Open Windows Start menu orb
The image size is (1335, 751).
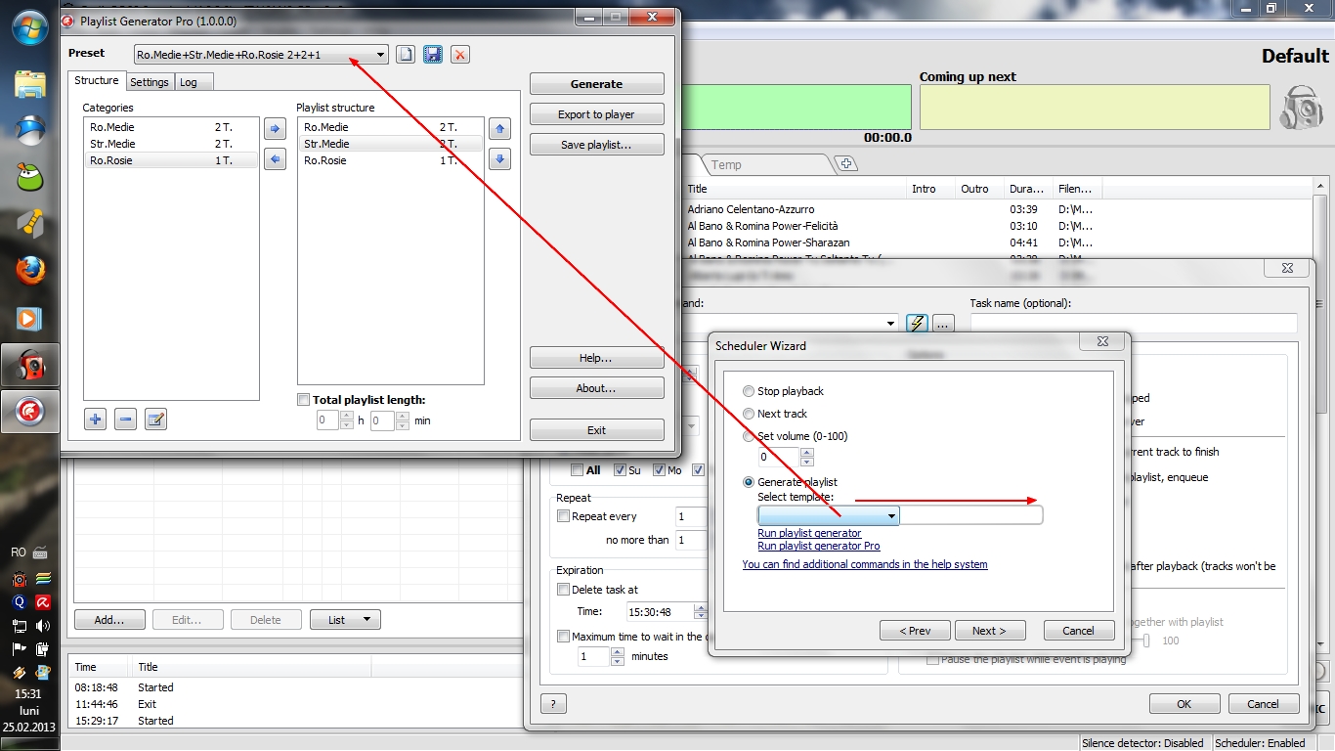coord(30,26)
